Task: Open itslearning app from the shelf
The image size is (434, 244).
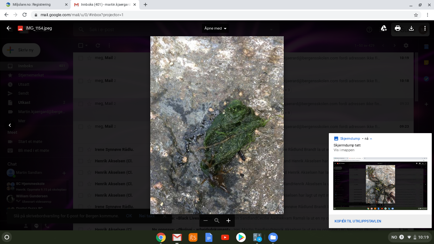Action: pos(193,237)
